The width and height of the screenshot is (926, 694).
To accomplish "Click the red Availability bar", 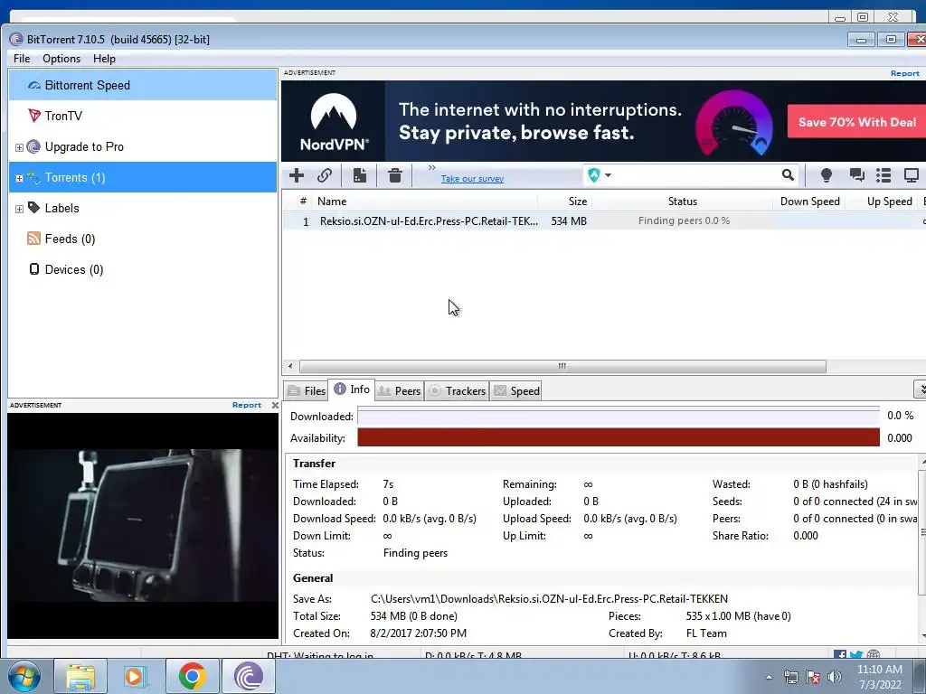I will pos(619,438).
